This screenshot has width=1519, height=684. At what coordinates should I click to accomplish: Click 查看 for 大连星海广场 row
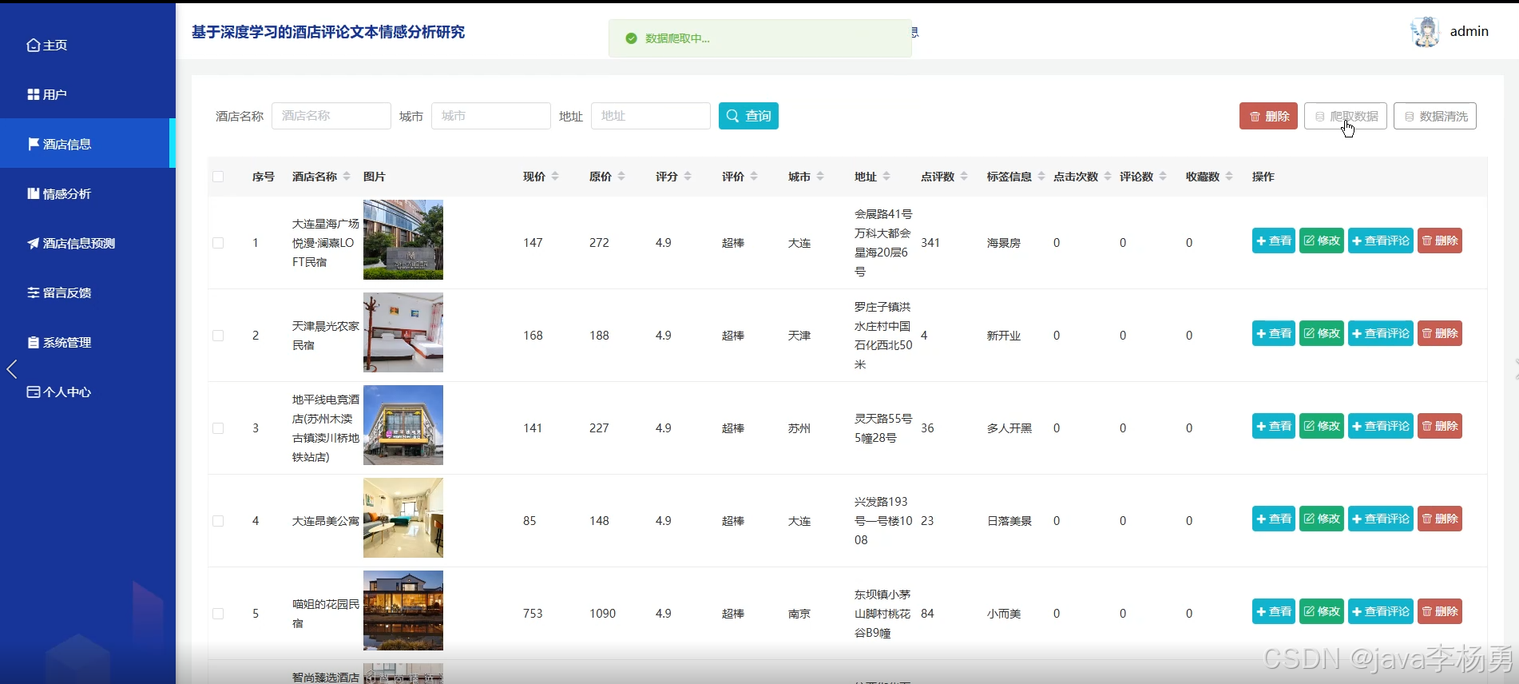1274,241
